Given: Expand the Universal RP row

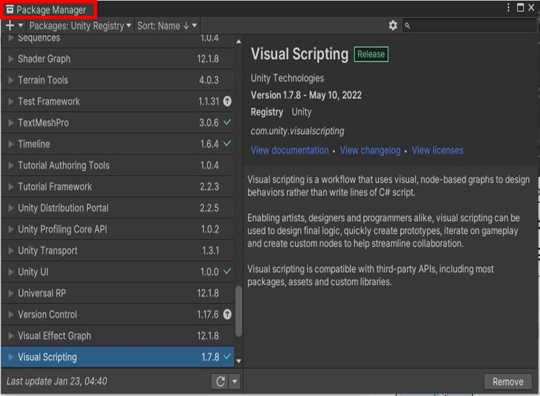Looking at the screenshot, I should click(11, 293).
